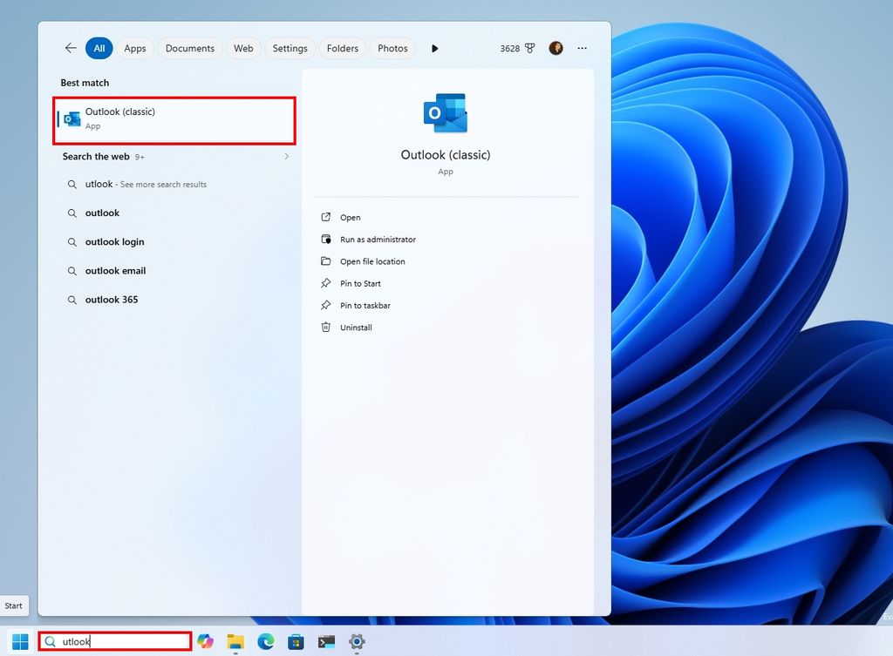Open Terminal from the taskbar
The image size is (893, 656).
pos(326,642)
